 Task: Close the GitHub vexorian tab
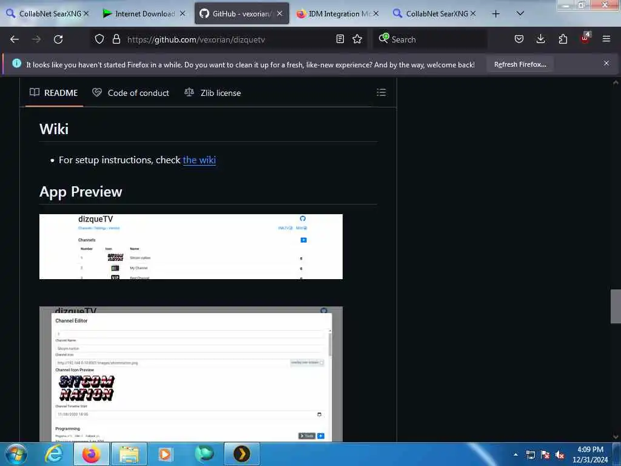pyautogui.click(x=280, y=13)
